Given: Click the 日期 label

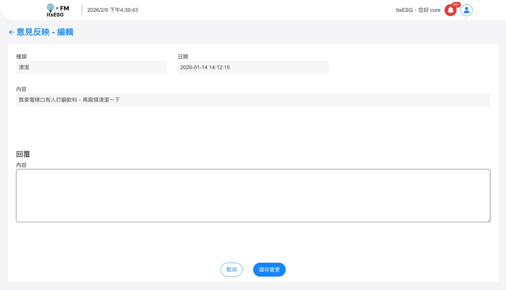Looking at the screenshot, I should (183, 57).
